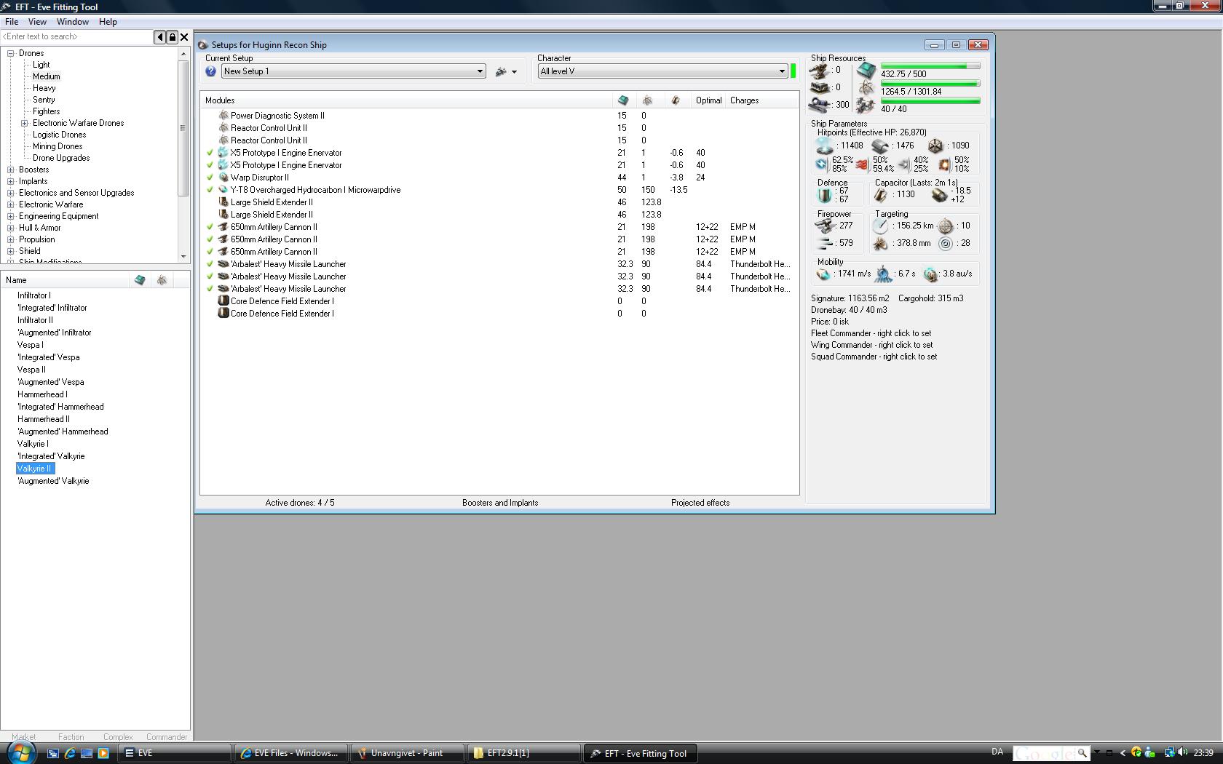Toggle the first X5 Prototype Engine Enervator checkmark

tap(210, 153)
